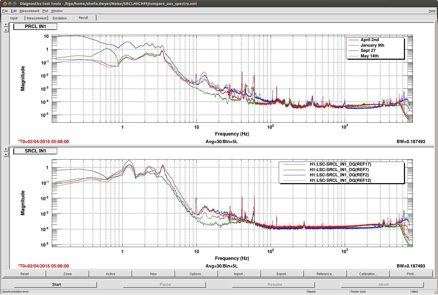Click the H1:LSC-SRCL_IN1_DQ(REF12) legend entry
The width and height of the screenshot is (438, 295).
click(340, 181)
